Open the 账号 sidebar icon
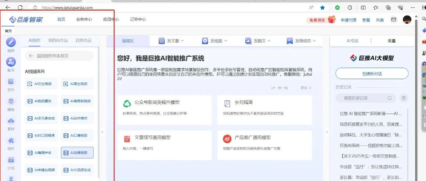The height and width of the screenshot is (181, 426). 11,62
